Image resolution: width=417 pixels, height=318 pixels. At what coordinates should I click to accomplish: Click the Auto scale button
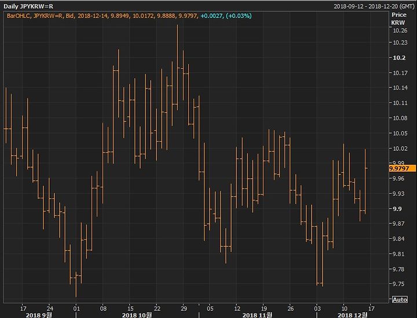pos(400,299)
